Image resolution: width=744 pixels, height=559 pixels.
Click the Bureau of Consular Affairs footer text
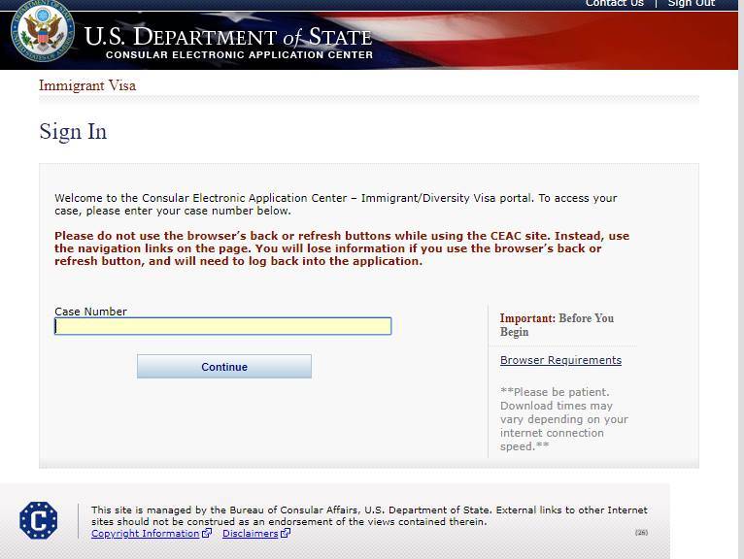tap(369, 516)
